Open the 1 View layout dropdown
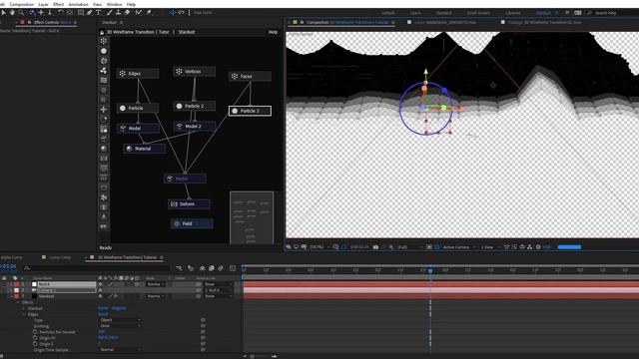 click(x=490, y=247)
